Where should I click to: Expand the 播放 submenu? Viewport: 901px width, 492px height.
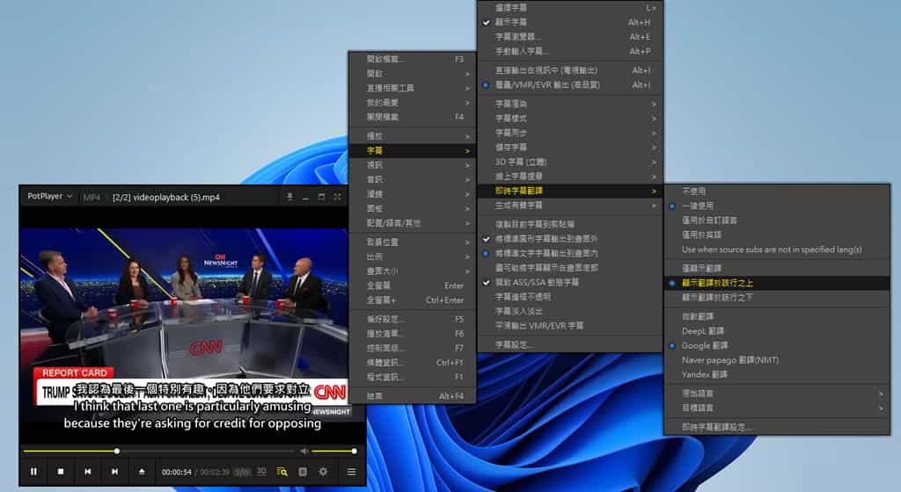pos(412,136)
